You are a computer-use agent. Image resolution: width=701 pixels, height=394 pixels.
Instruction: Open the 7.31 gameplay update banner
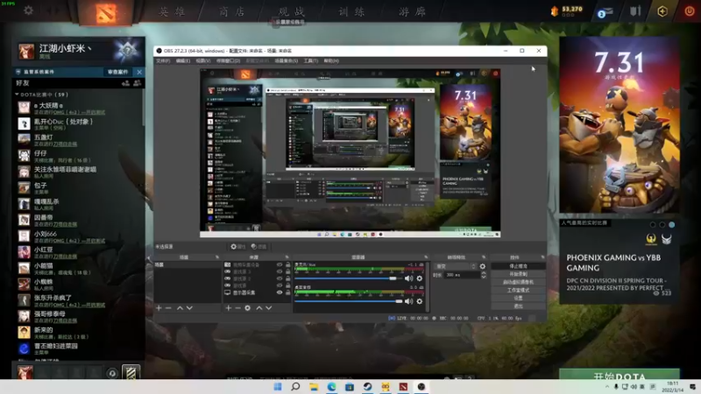click(620, 125)
